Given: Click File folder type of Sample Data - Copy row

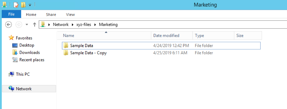Looking at the screenshot, I should [x=204, y=53].
